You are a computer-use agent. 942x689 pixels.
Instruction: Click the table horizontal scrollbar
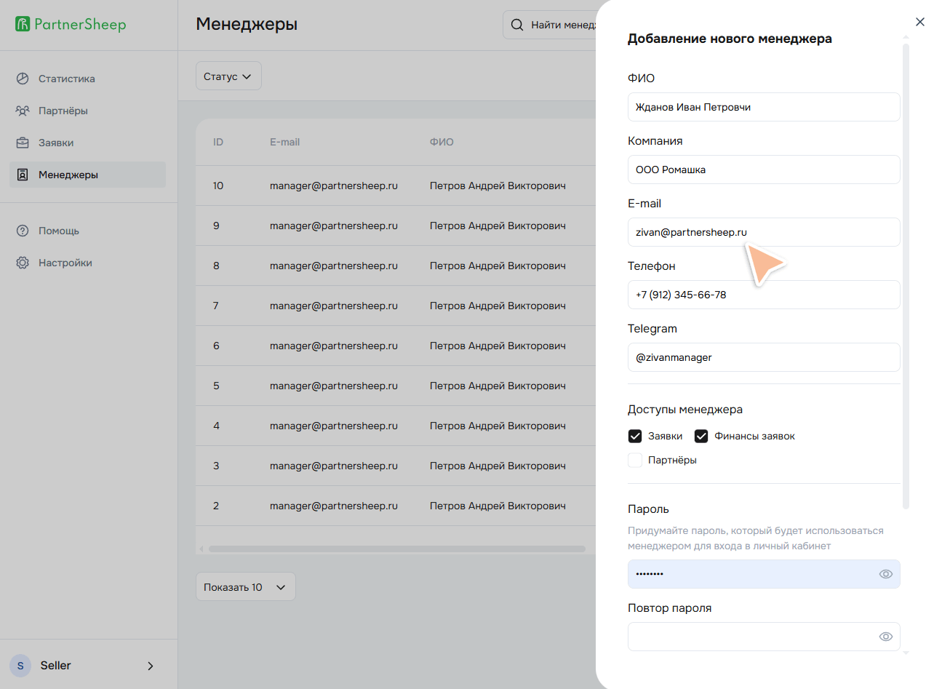(396, 549)
